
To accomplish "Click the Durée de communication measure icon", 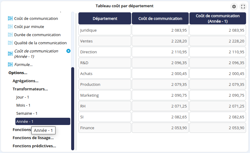I will coord(10,35).
